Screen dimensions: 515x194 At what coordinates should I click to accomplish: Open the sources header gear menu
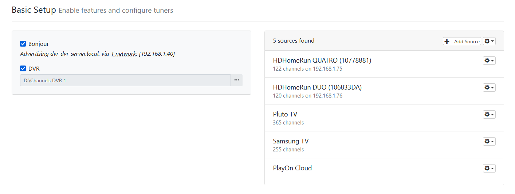[489, 41]
